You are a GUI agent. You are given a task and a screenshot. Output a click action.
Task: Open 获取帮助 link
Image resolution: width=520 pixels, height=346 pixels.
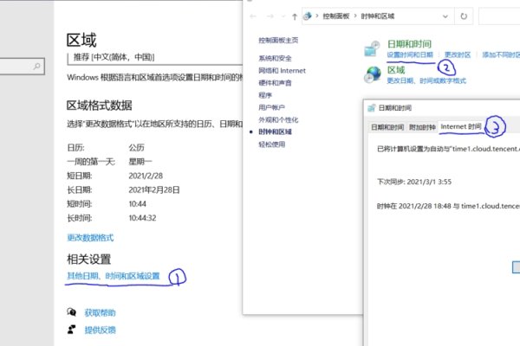pos(100,312)
